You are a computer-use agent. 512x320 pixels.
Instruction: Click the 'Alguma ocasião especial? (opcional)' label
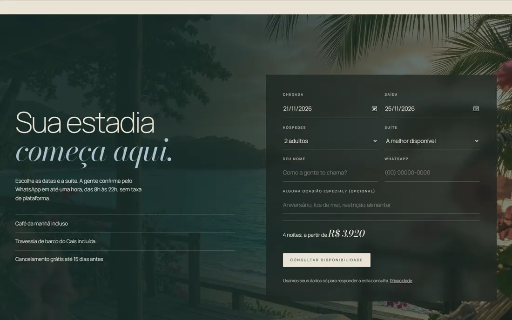(329, 191)
